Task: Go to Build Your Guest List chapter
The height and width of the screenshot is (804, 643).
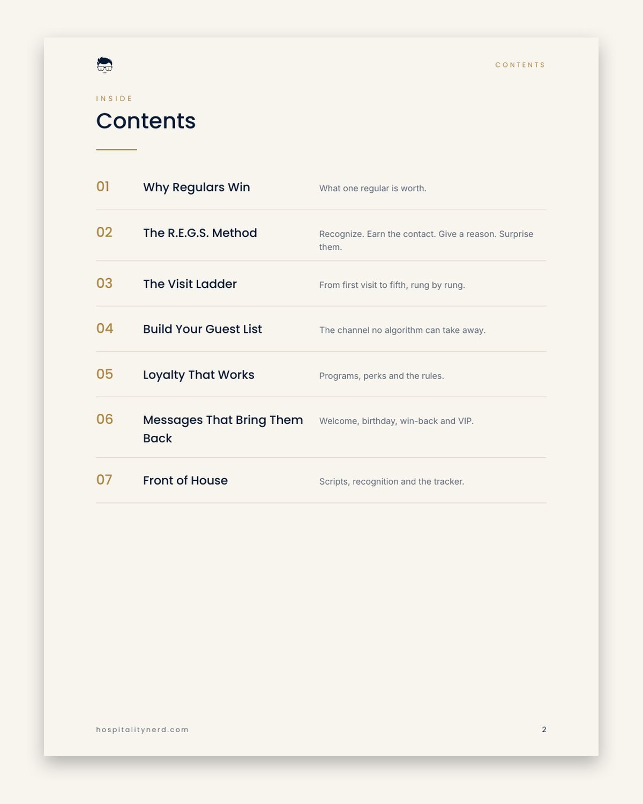Action: click(203, 329)
